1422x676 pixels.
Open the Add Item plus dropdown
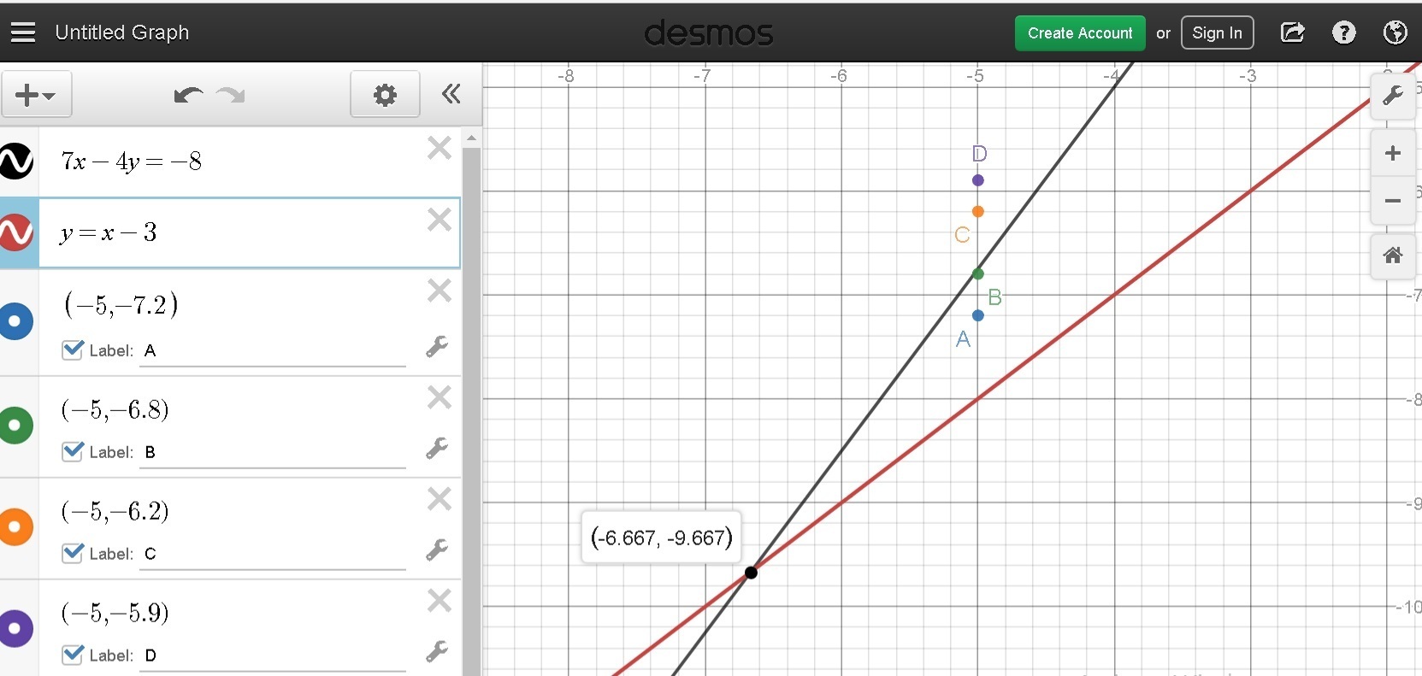tap(36, 94)
